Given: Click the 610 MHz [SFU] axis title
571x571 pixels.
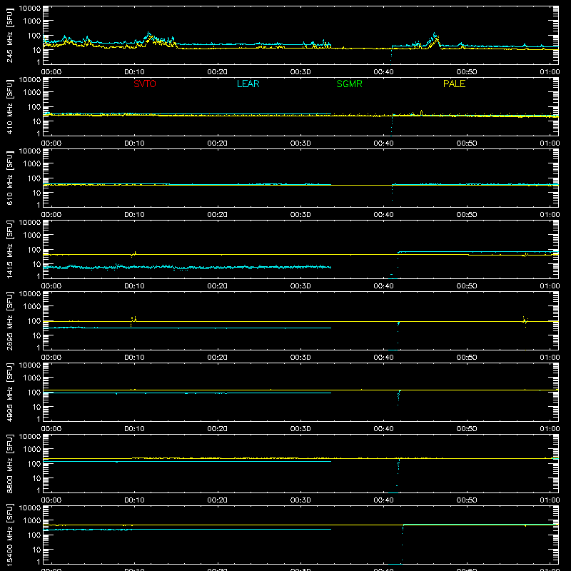Looking at the screenshot, I should coord(9,178).
